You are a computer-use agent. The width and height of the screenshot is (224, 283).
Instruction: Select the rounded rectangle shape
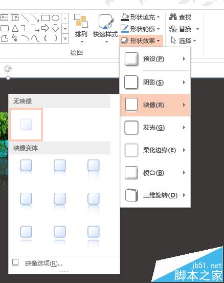(x=5, y=28)
